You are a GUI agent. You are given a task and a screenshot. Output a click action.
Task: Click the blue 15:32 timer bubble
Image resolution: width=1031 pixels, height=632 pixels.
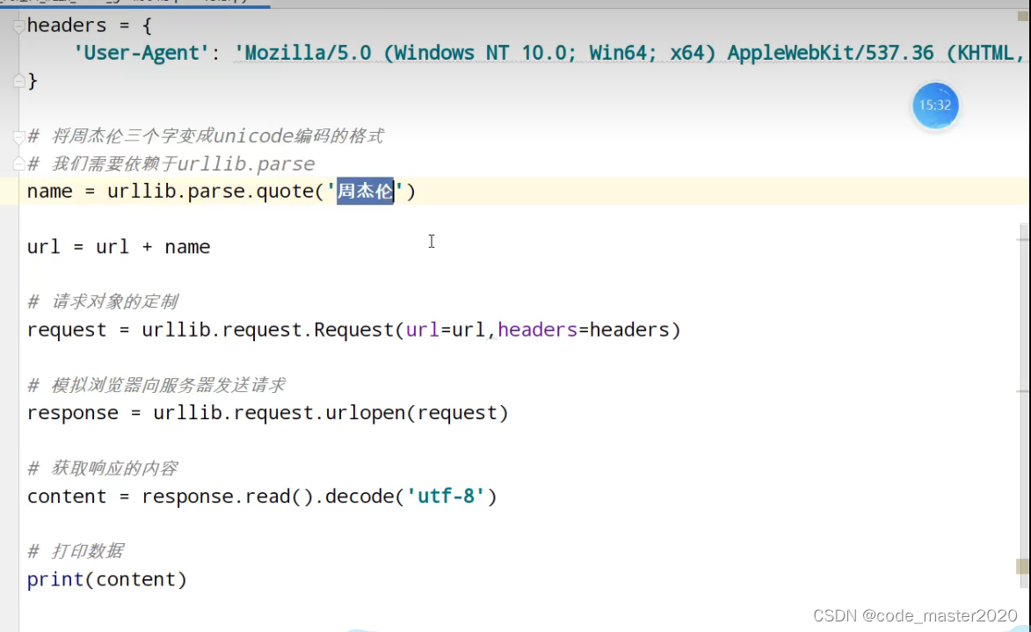[x=935, y=105]
